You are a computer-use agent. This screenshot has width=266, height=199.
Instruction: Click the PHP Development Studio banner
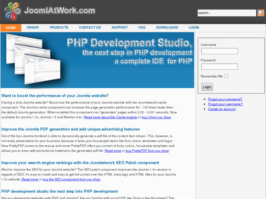pos(97,60)
